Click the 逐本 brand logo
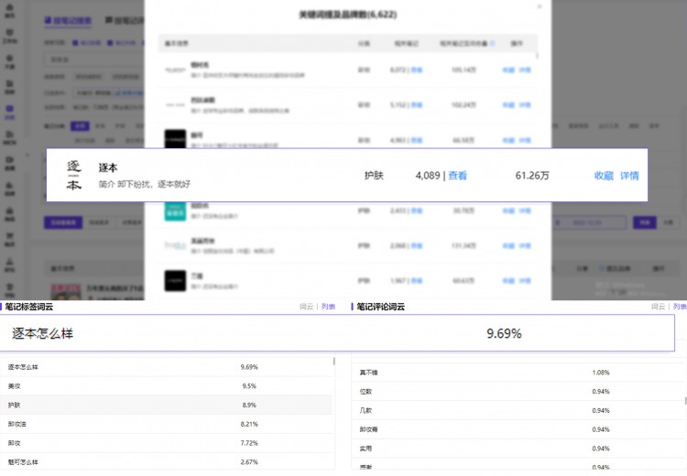The height and width of the screenshot is (476, 687). tap(73, 175)
